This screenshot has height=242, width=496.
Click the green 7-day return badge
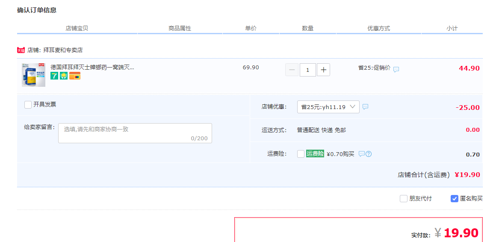click(54, 76)
